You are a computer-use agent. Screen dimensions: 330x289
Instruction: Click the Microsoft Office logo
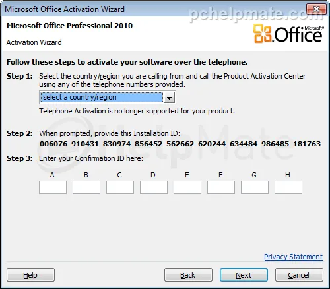point(288,34)
